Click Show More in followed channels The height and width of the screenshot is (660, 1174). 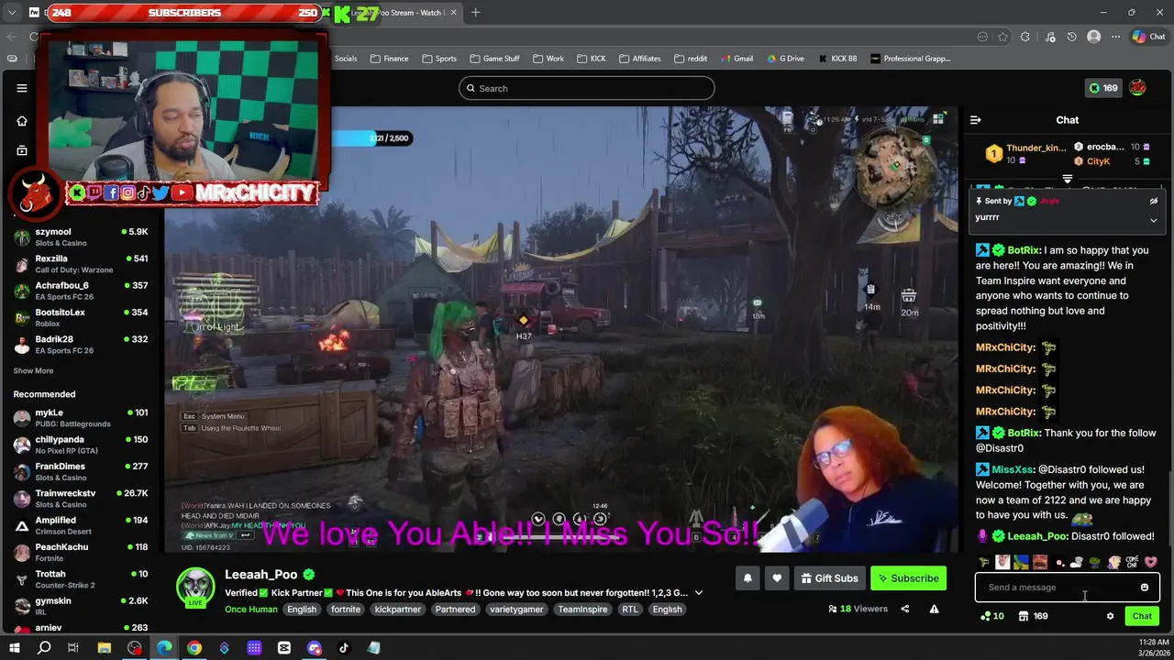[33, 371]
